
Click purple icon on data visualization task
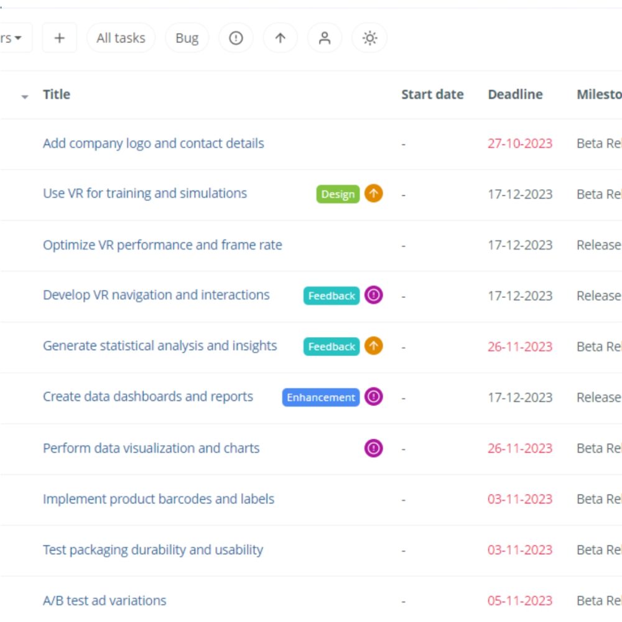373,448
